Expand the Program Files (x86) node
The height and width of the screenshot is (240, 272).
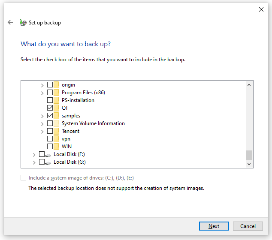coord(42,93)
